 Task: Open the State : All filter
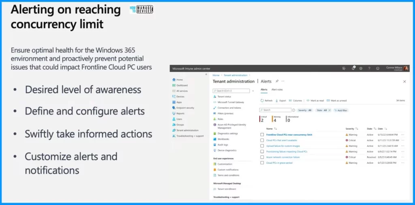point(321,110)
